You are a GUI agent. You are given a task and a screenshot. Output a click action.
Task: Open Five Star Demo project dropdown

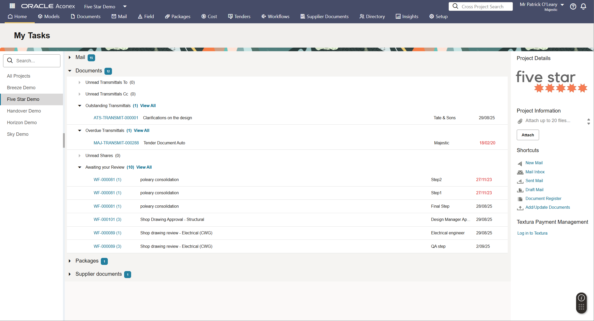point(125,6)
